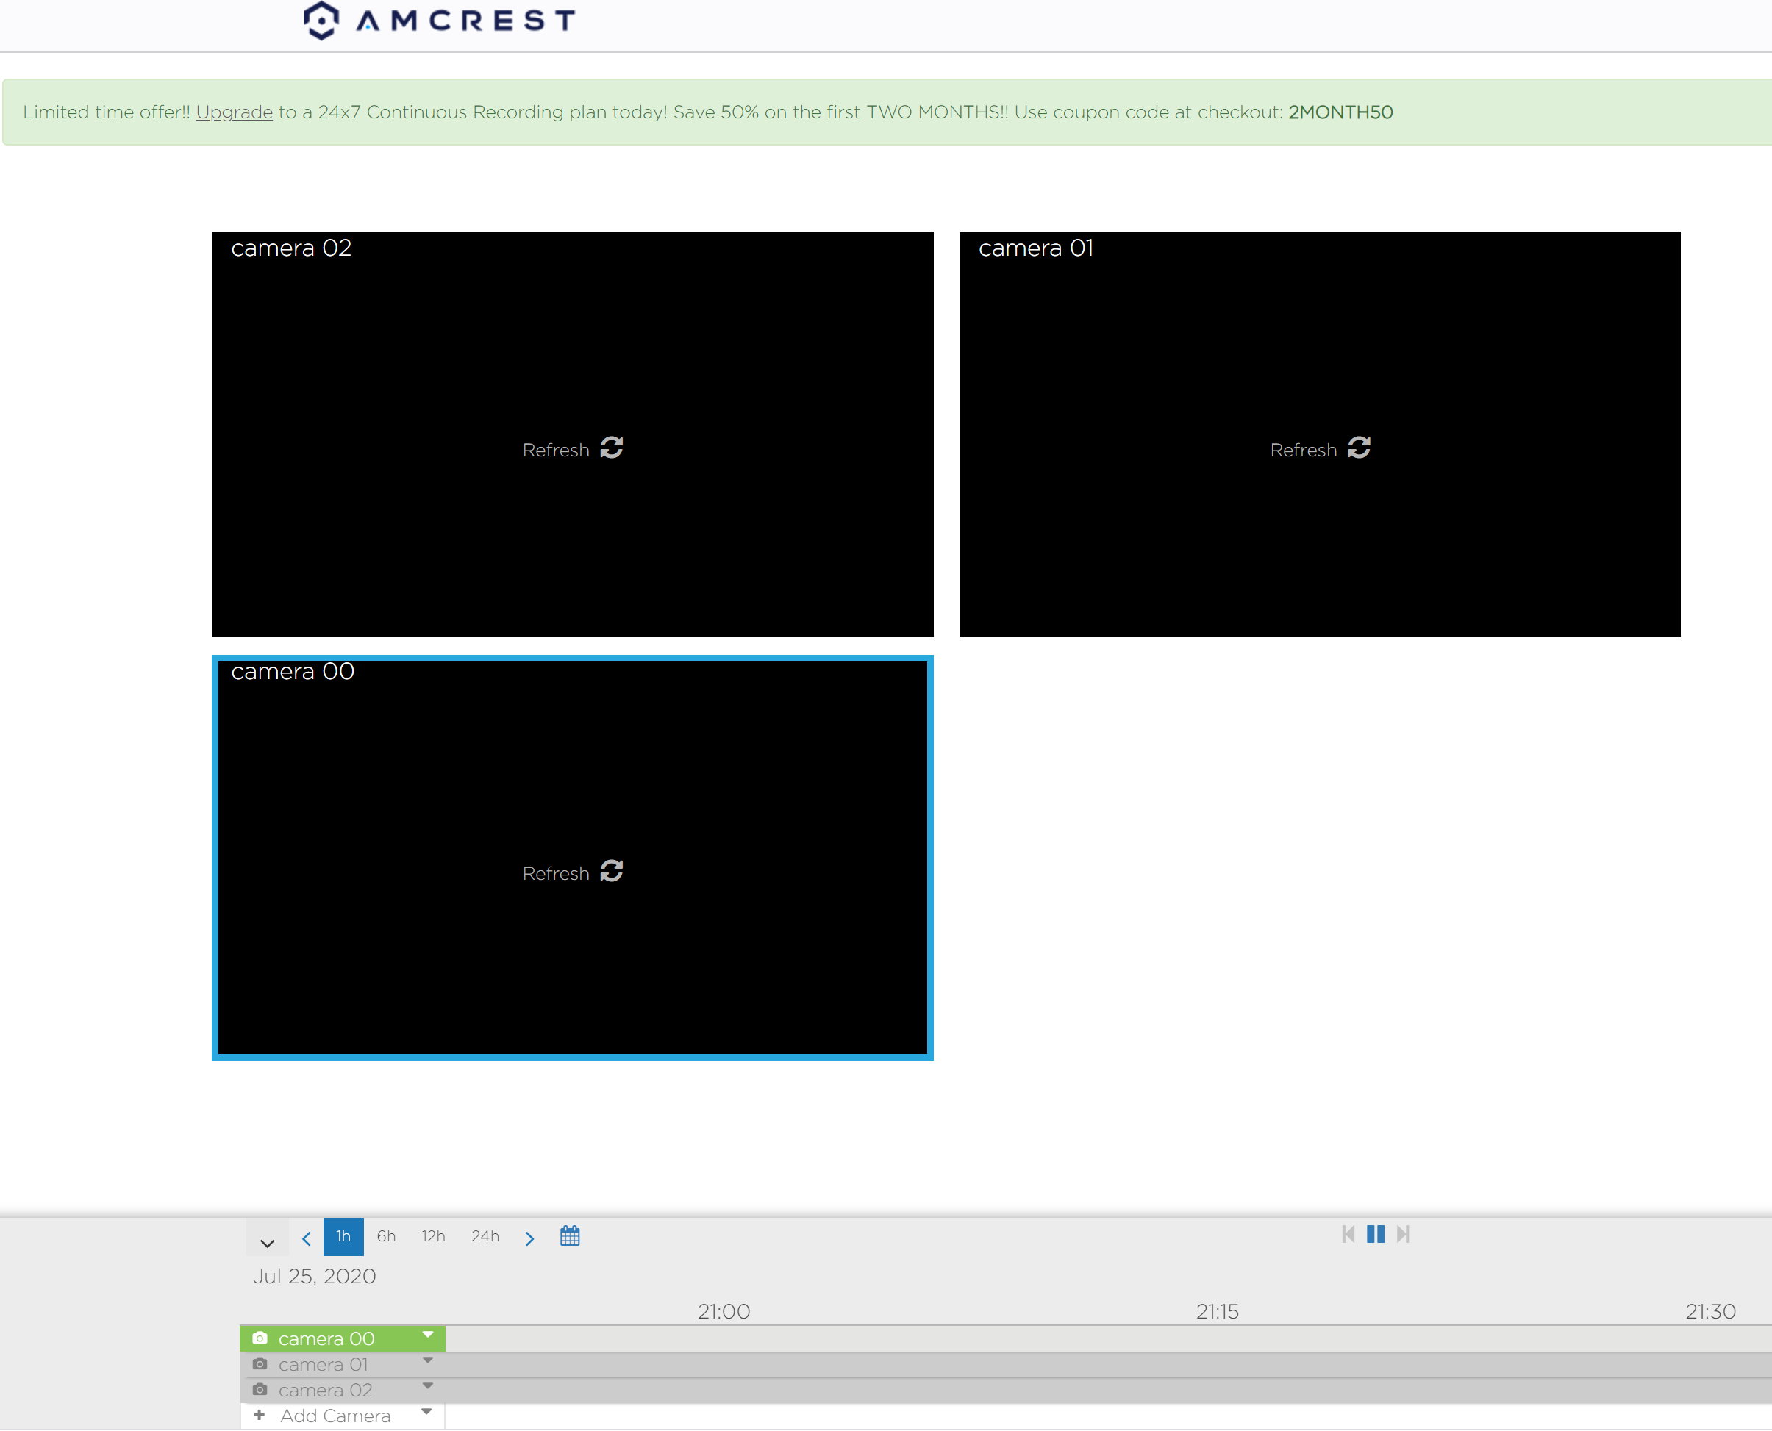The height and width of the screenshot is (1431, 1772).
Task: Switch to the 6h timeline range
Action: click(386, 1236)
